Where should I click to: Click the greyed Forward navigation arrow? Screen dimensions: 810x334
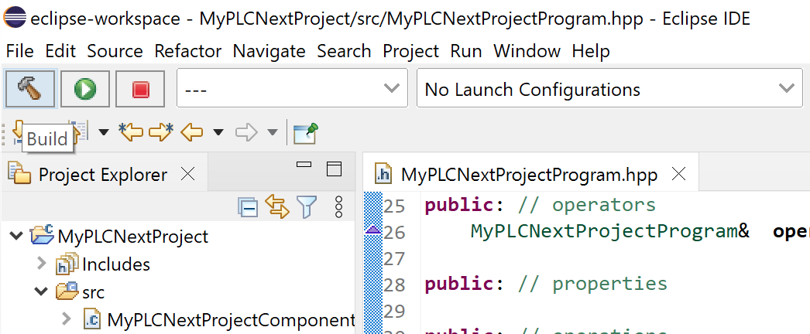tap(246, 133)
